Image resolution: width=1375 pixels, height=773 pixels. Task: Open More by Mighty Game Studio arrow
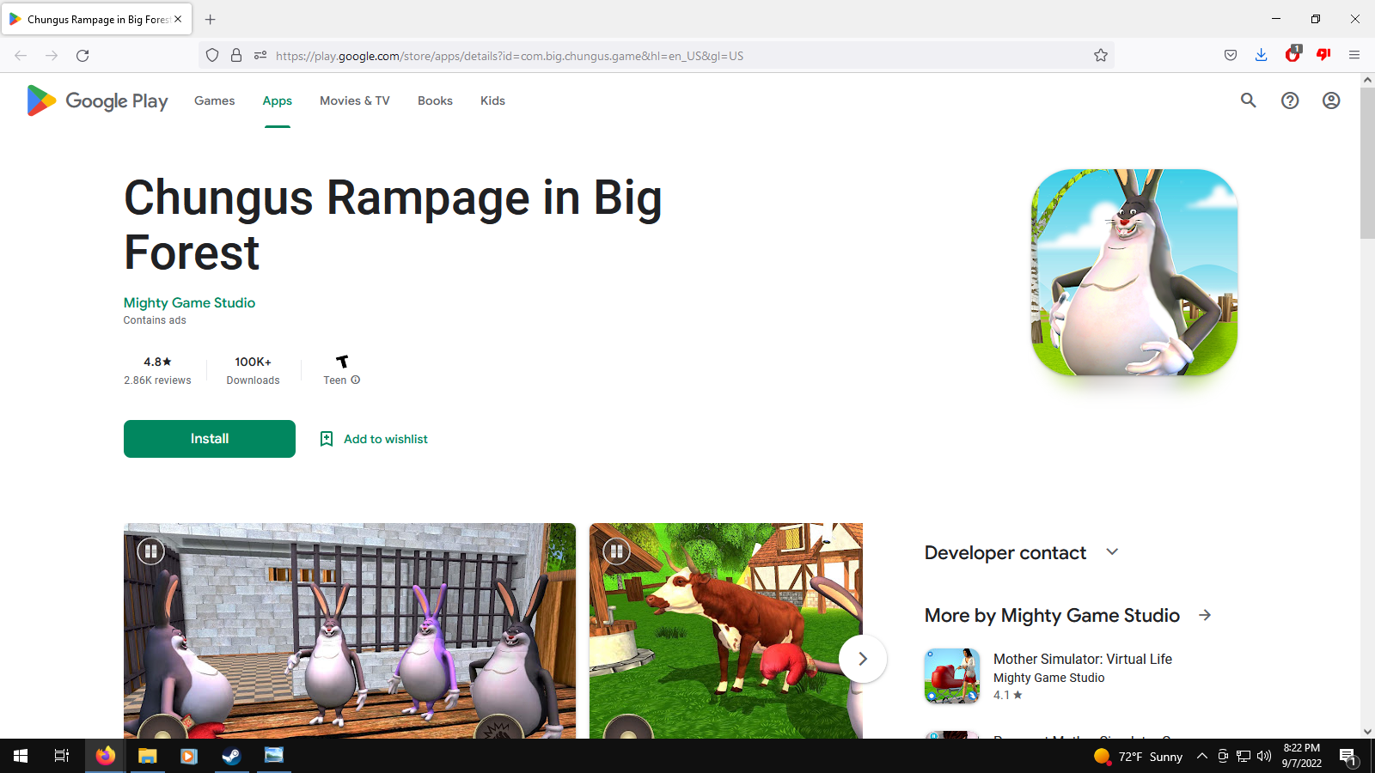click(x=1205, y=615)
